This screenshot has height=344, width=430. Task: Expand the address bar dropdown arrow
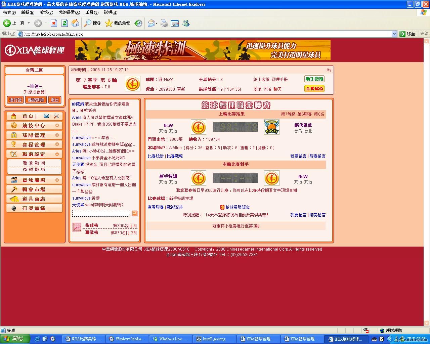(x=394, y=34)
